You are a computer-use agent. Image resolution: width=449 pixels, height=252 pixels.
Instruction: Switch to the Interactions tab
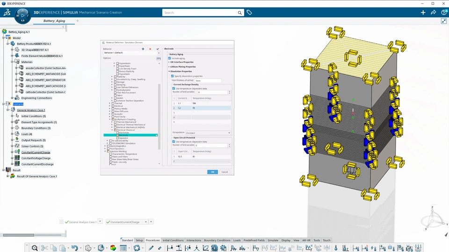[194, 240]
